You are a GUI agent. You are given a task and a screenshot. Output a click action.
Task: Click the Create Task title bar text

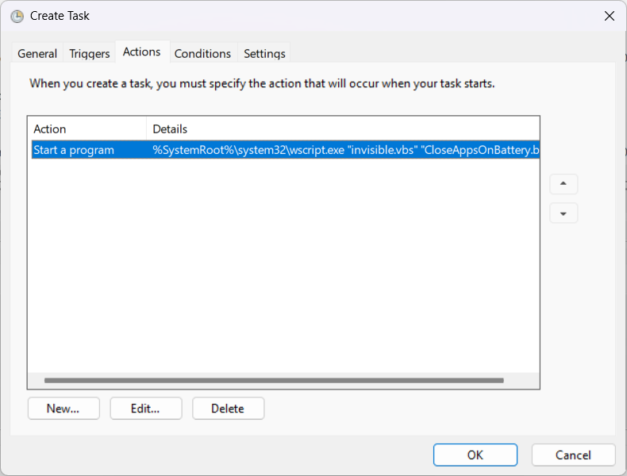(60, 16)
